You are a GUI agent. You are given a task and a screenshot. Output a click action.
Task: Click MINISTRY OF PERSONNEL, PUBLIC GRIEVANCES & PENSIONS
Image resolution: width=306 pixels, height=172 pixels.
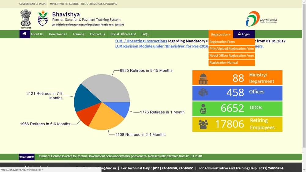83,4
